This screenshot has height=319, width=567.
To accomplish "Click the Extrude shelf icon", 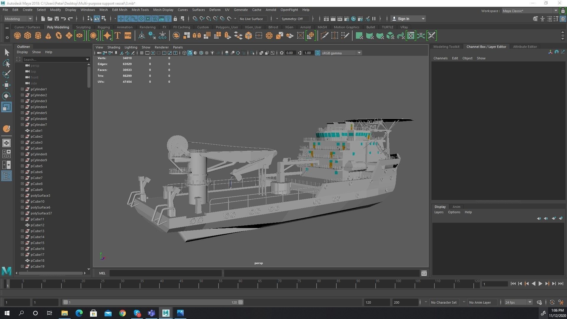I will coord(228,36).
